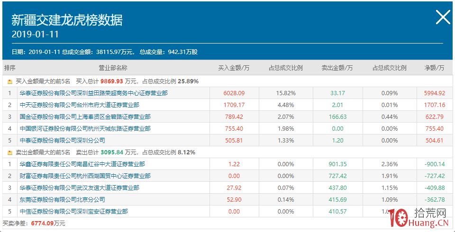455x232 pixels.
Task: Select percentage cell 4.48%
Action: (x=286, y=105)
